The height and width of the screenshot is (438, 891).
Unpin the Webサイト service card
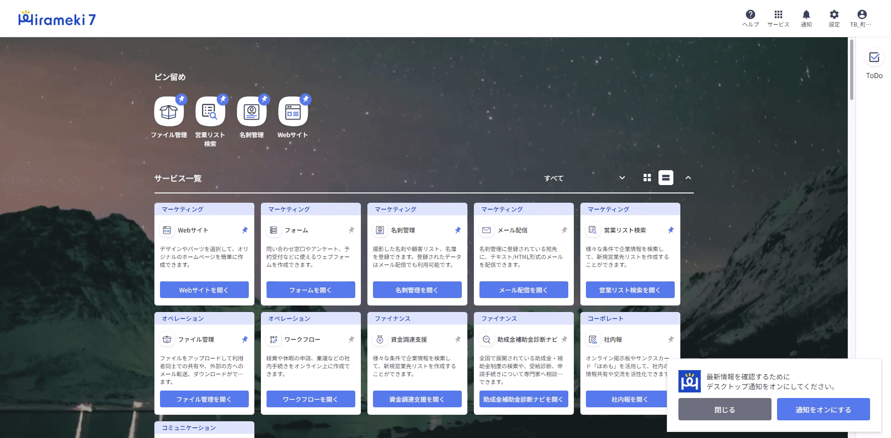[245, 230]
